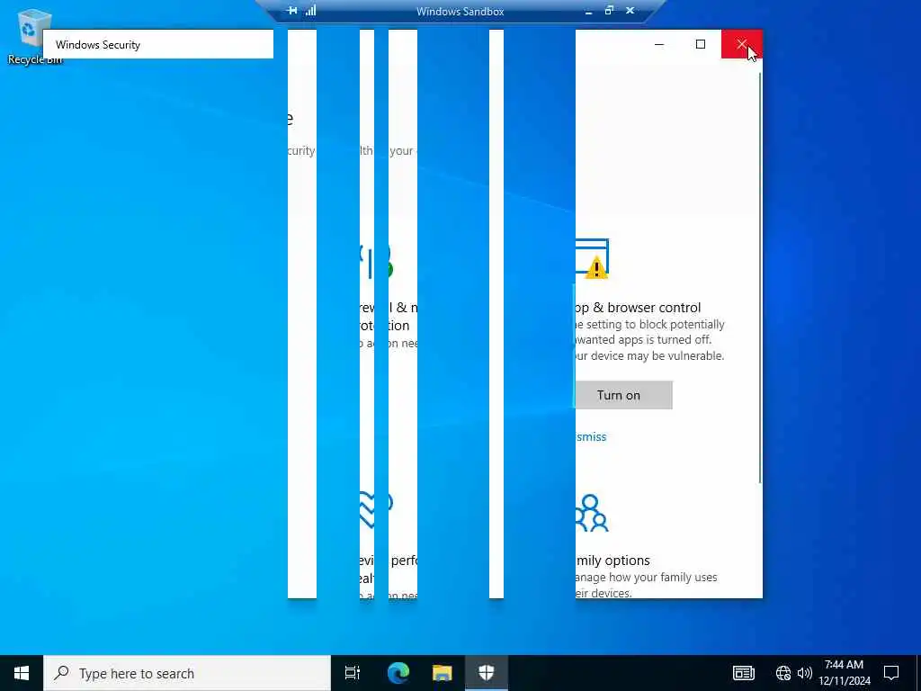Click the Device performance heart icon

375,510
